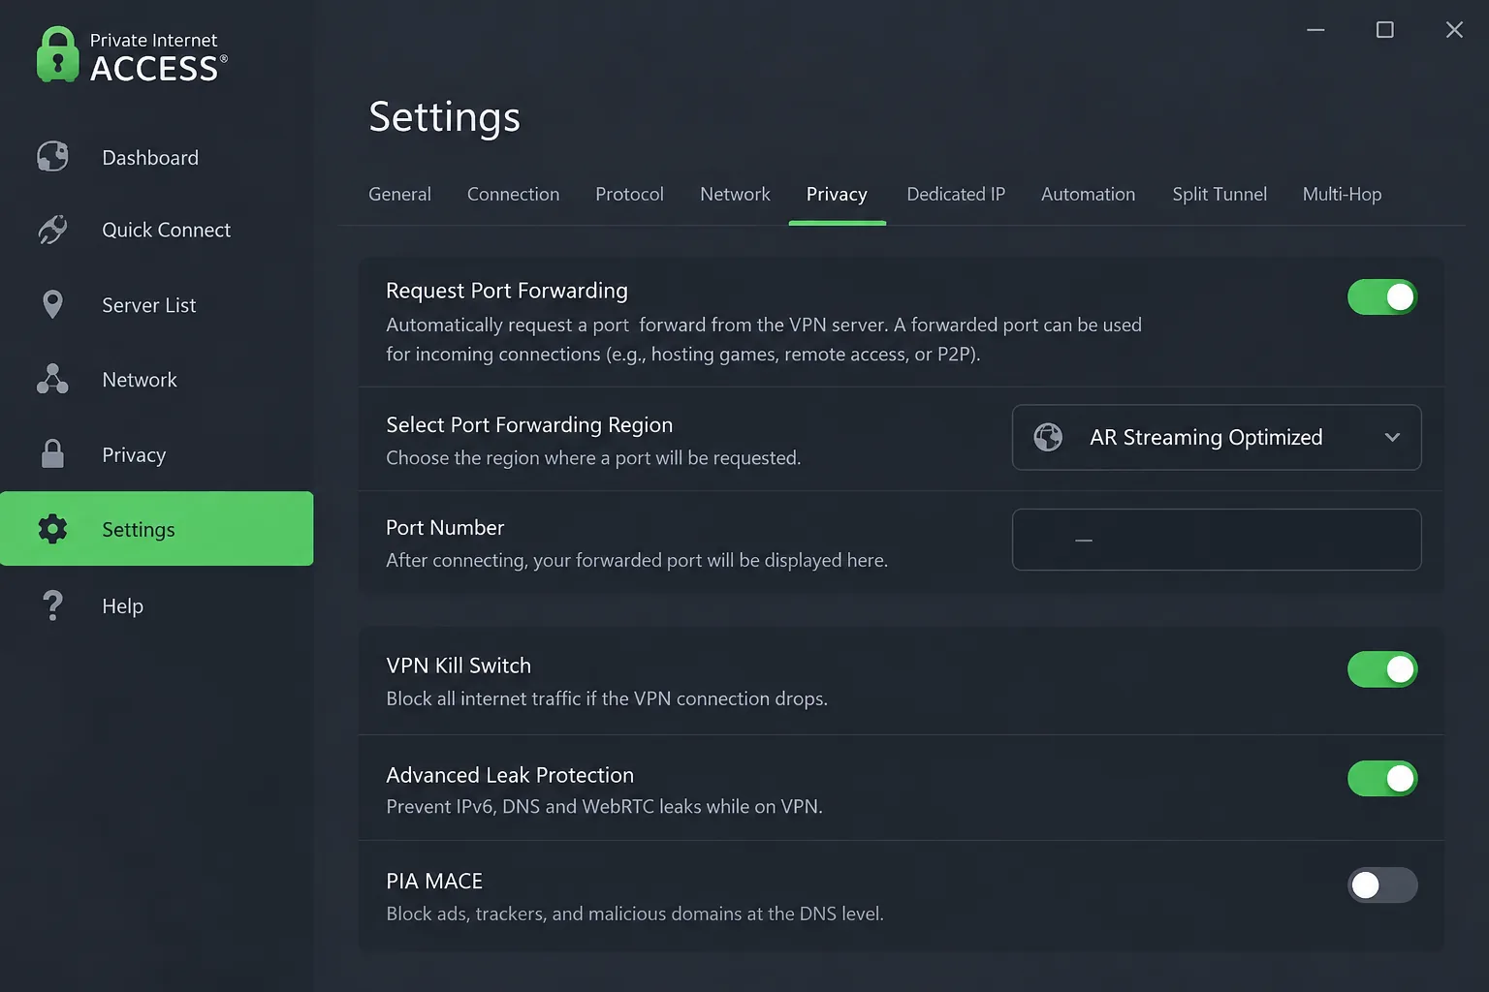Select the Multi-Hop tab
1489x992 pixels.
tap(1342, 194)
